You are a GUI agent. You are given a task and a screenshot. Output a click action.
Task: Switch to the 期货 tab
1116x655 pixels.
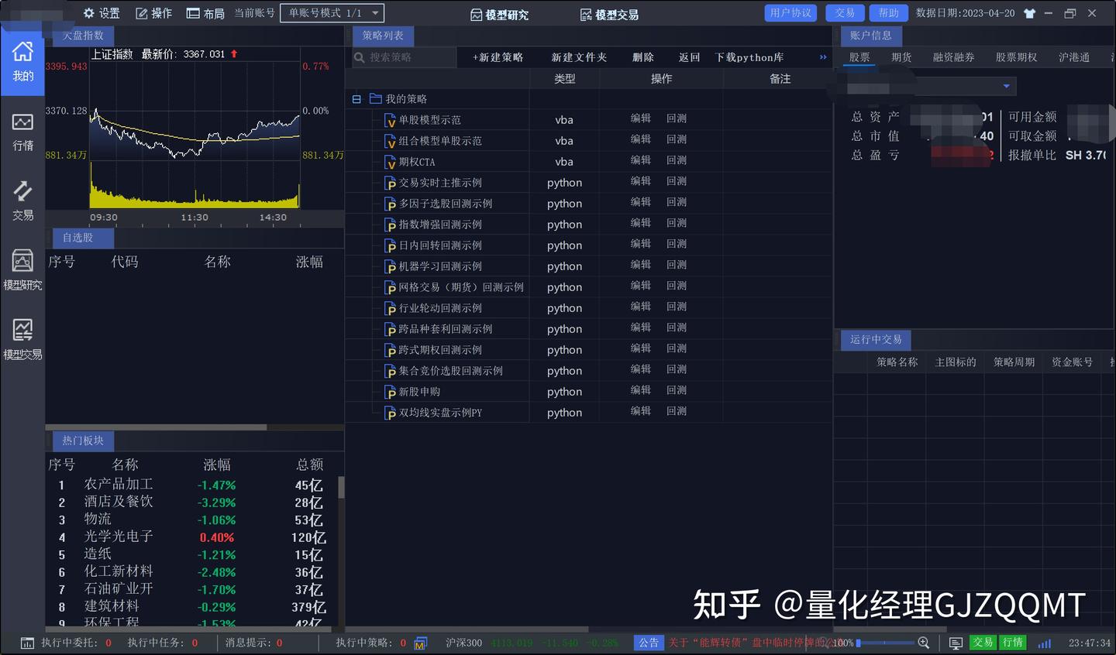pos(901,57)
